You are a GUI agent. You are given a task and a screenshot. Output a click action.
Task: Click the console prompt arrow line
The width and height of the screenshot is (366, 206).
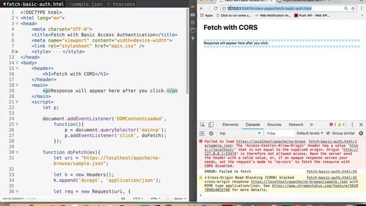tap(281, 195)
